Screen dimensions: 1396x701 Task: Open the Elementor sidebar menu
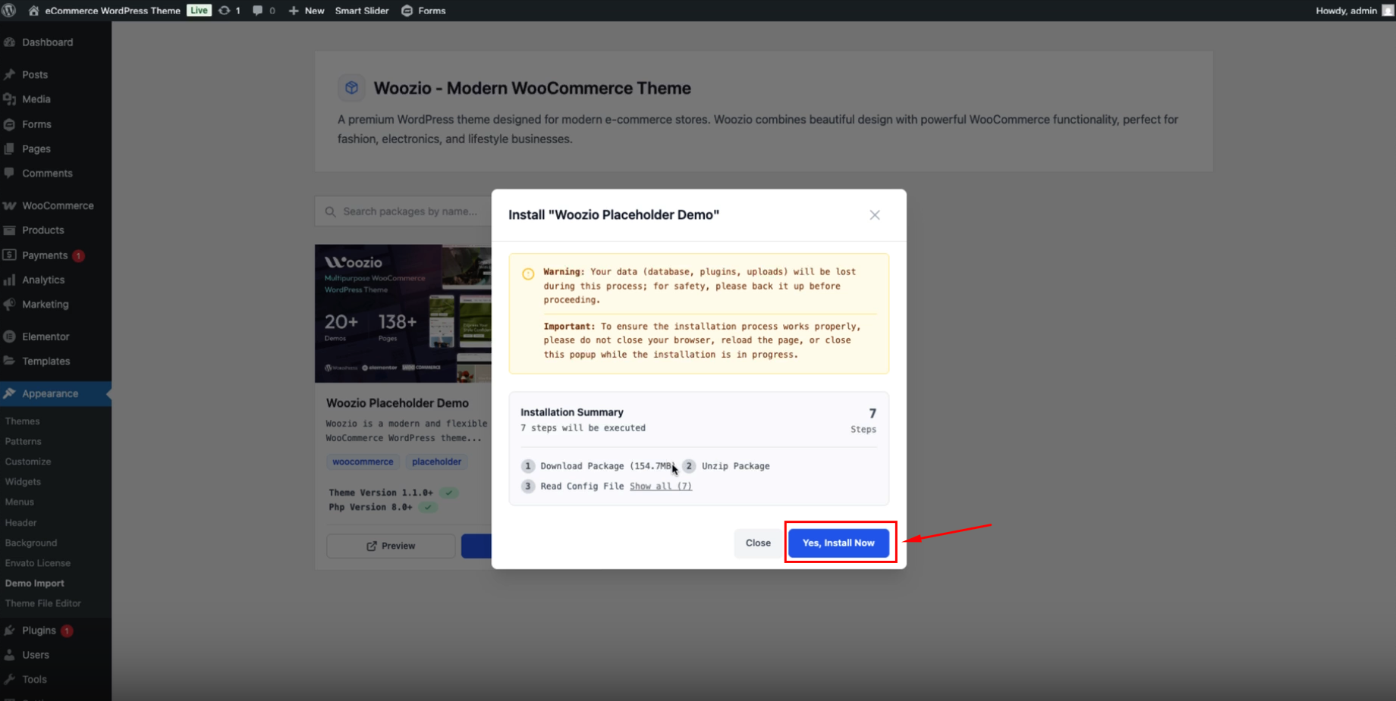click(46, 336)
